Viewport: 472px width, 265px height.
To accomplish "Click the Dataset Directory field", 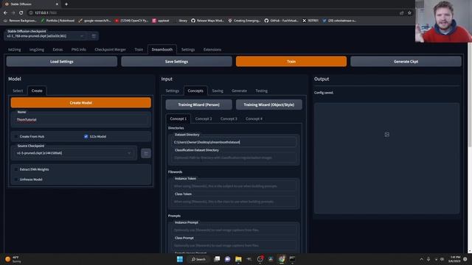I will tap(234, 142).
